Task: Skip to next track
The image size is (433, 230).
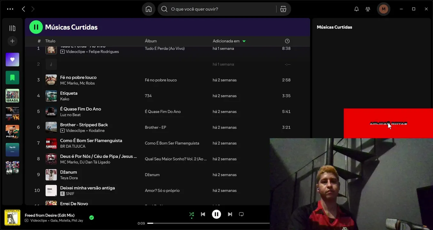Action: click(230, 214)
